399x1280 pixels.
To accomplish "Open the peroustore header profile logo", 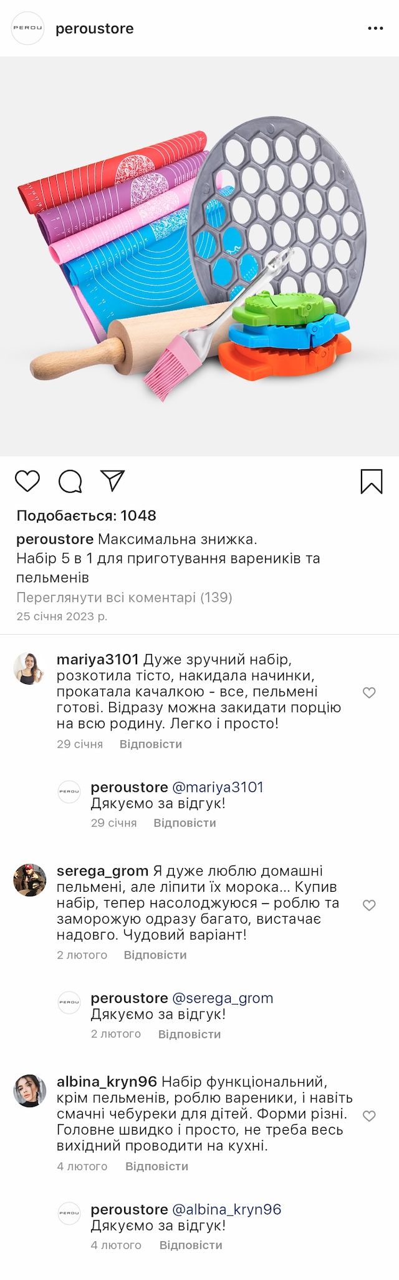I will pos(28,28).
